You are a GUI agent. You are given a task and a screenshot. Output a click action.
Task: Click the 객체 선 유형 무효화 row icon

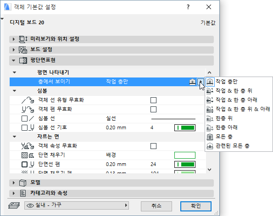28,100
